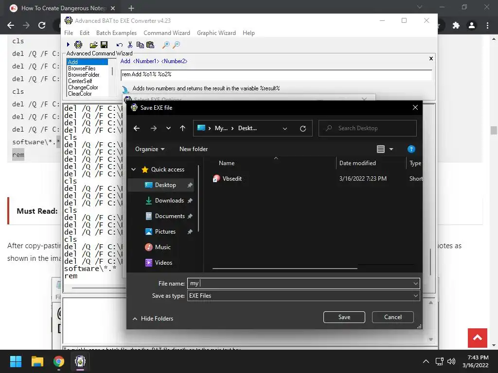The image size is (498, 373).
Task: Close the Advanced Command Wizard panel
Action: point(431,58)
